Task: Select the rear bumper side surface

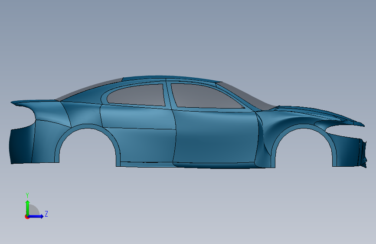Action: tap(22, 145)
